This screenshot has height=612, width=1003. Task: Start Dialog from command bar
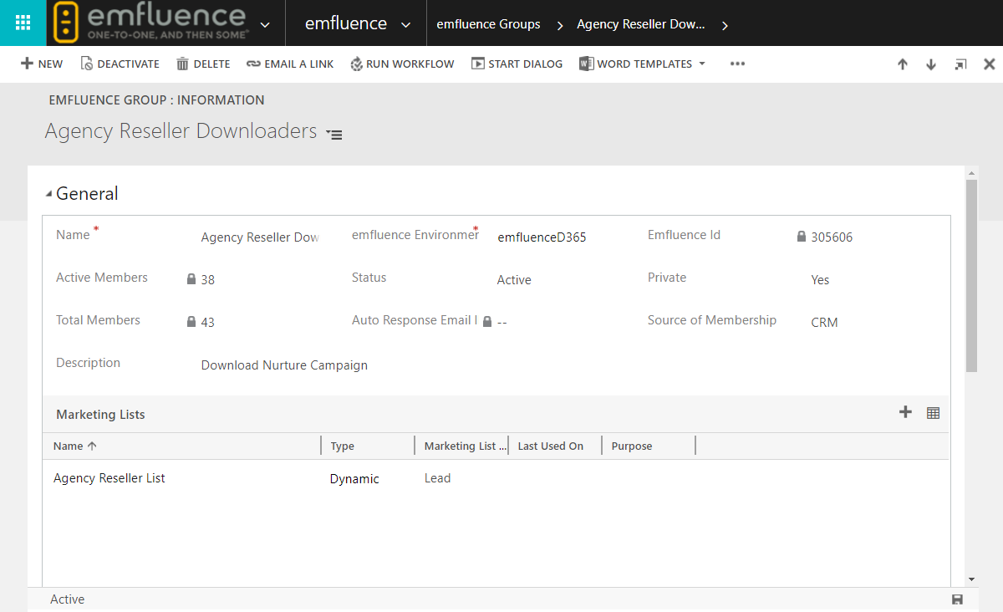point(517,64)
